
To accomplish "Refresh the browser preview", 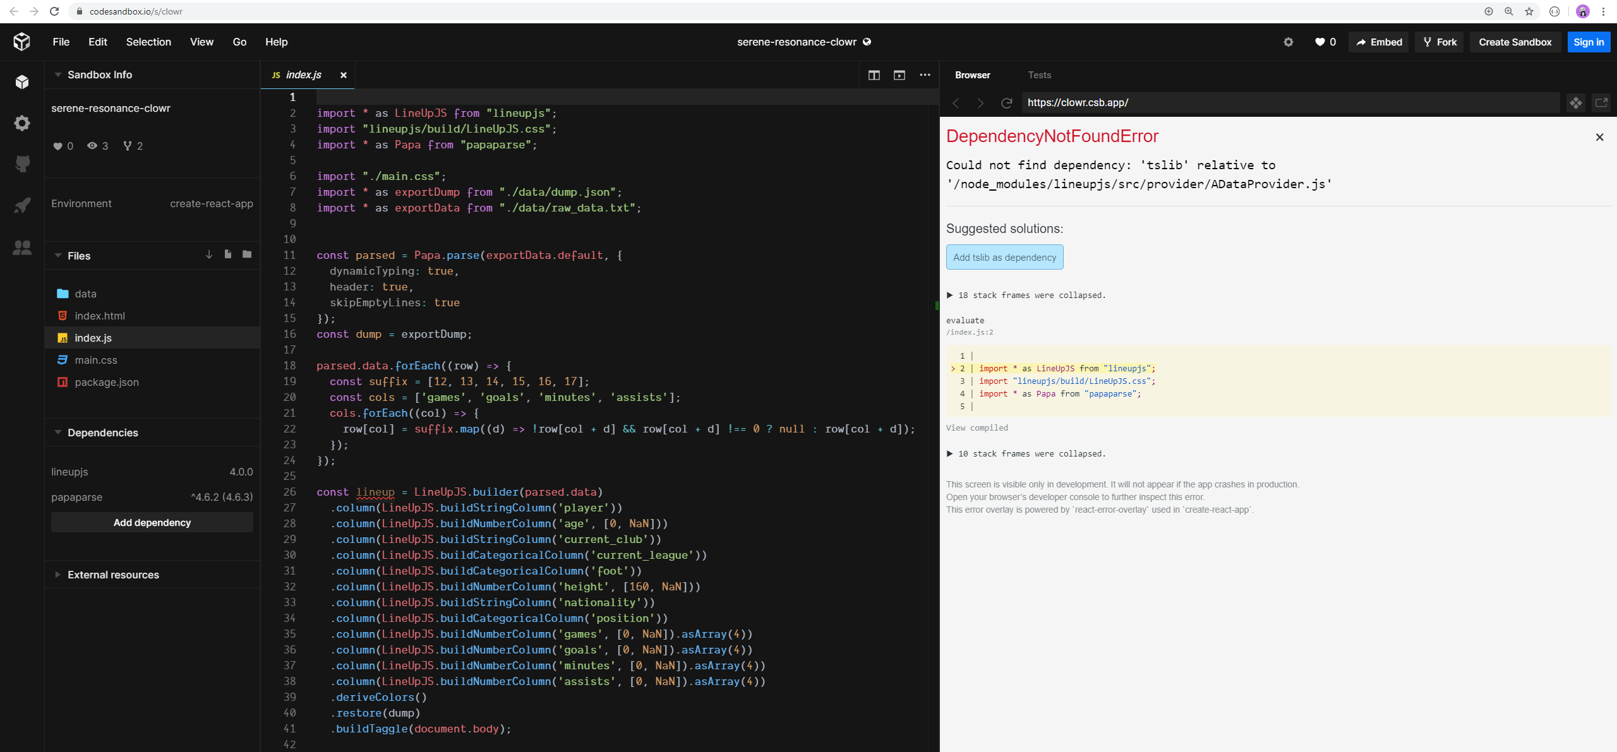I will 1006,103.
